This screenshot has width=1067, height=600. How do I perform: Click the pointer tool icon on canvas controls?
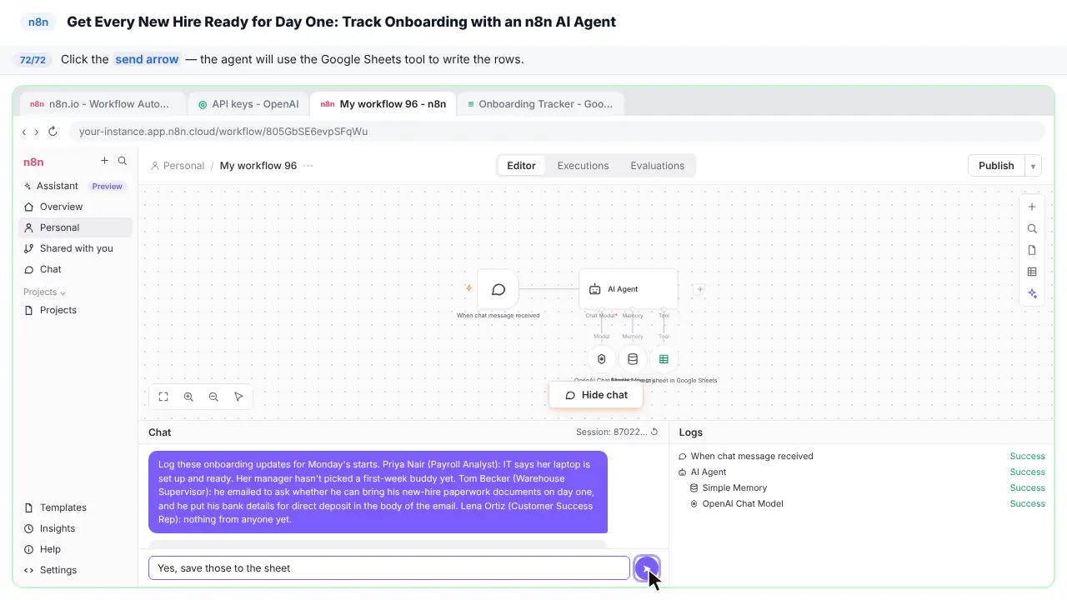[x=238, y=397]
